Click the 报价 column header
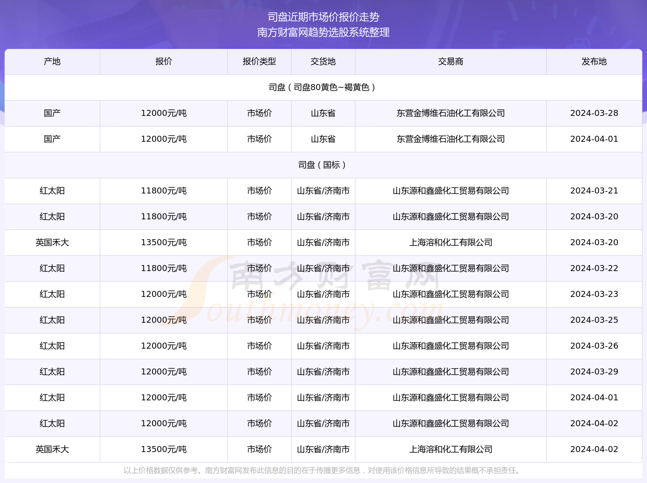The image size is (647, 483). [x=164, y=61]
